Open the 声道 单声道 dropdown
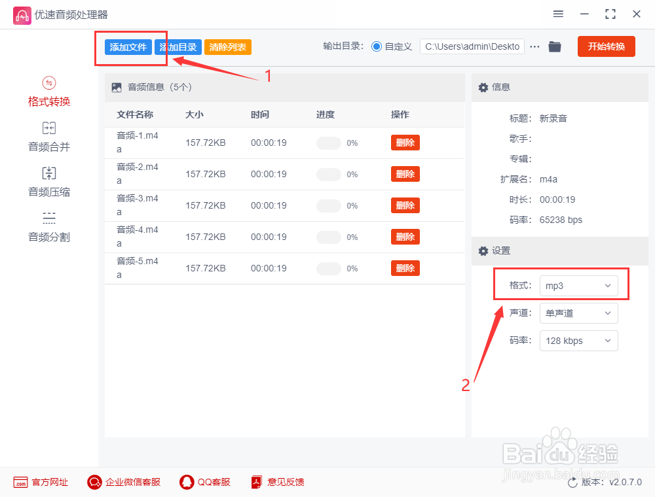 pos(578,313)
